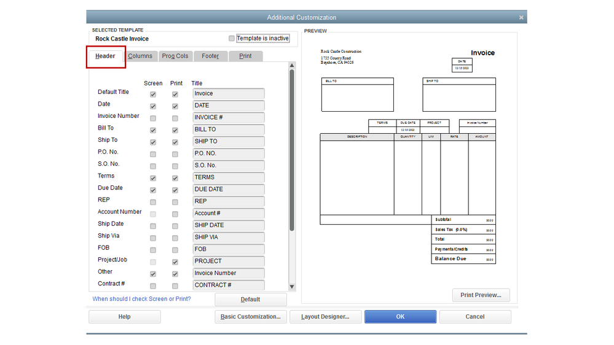Viewport: 614px width, 345px height.
Task: Check Print for Account Number
Action: [x=175, y=214]
